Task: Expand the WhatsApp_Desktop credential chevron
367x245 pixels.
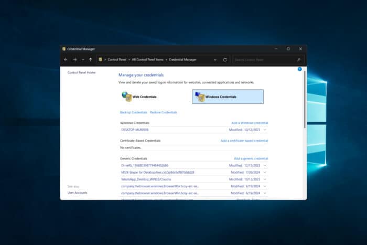Action: click(265, 179)
